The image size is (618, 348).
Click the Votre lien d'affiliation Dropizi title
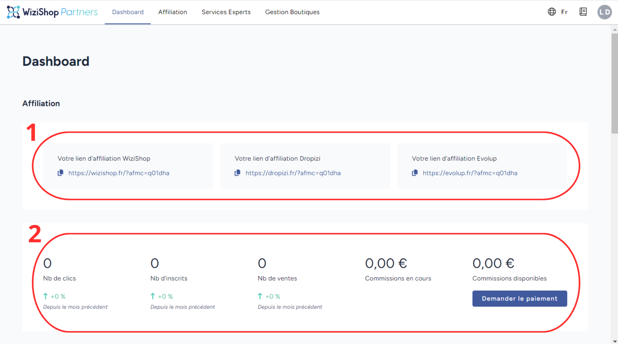point(277,159)
